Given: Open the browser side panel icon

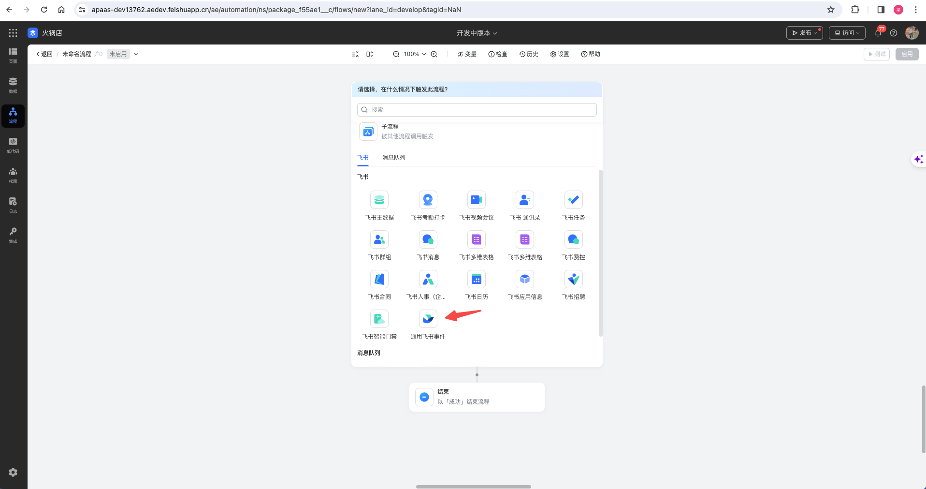Looking at the screenshot, I should tap(881, 10).
